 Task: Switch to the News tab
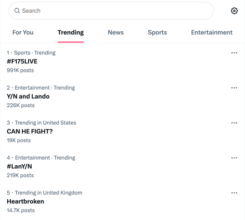(116, 33)
